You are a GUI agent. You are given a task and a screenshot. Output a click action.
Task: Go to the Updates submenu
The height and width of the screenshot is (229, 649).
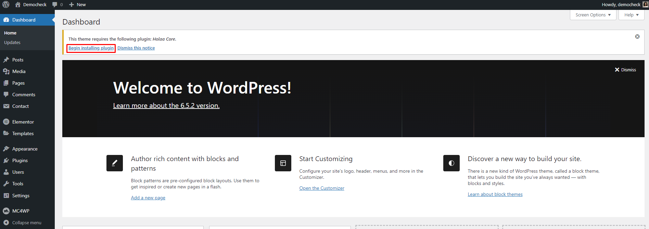click(12, 42)
